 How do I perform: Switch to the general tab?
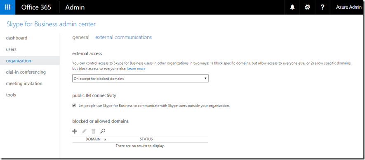pos(81,37)
